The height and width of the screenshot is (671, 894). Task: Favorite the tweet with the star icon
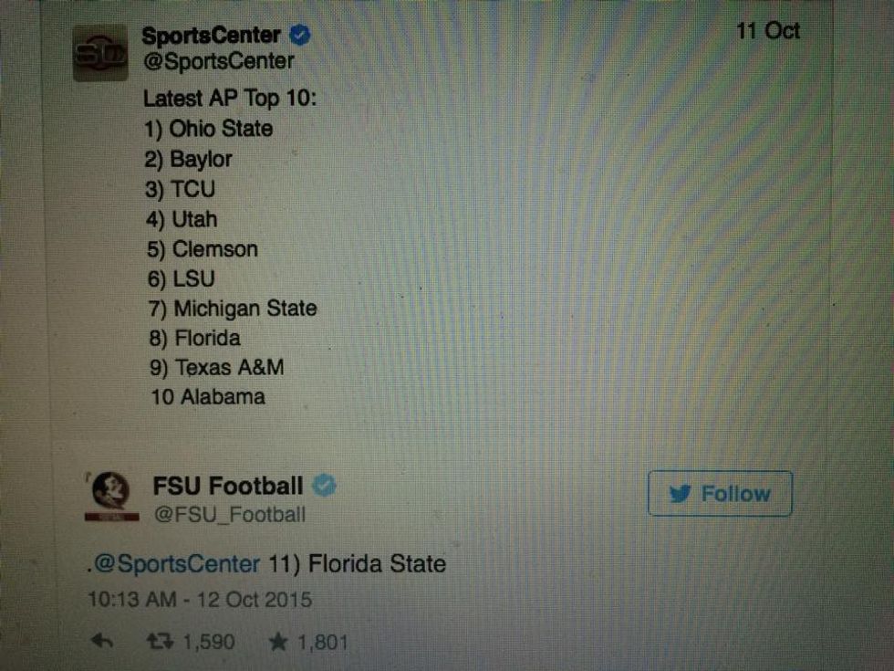tap(278, 642)
